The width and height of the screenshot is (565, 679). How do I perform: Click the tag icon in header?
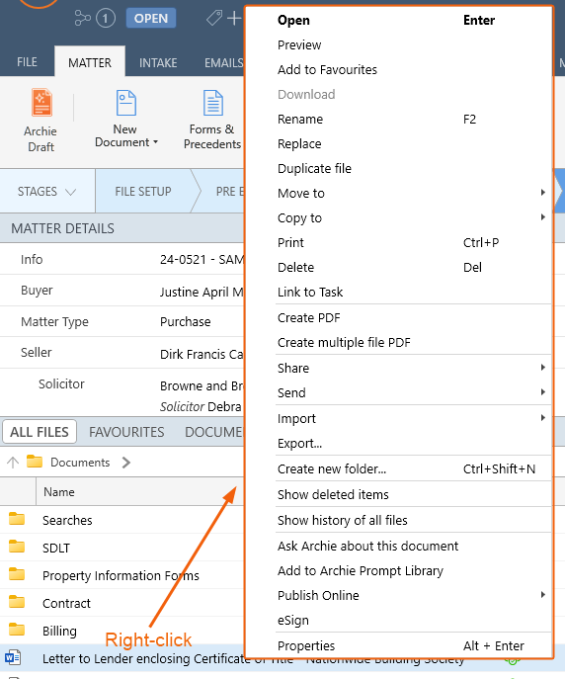pyautogui.click(x=214, y=18)
